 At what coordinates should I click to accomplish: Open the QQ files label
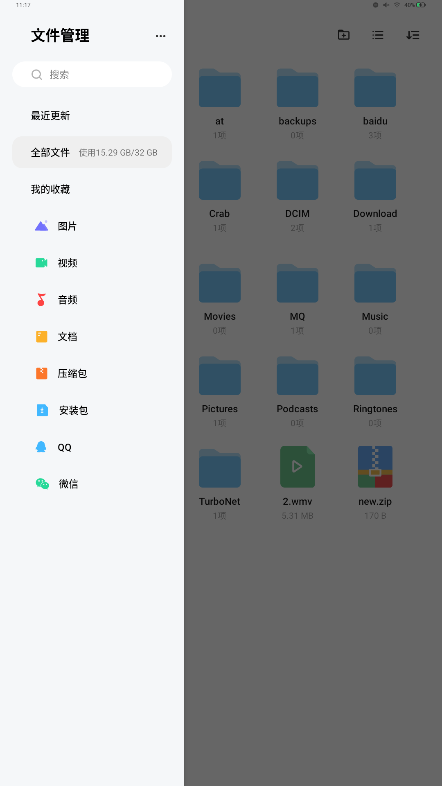(x=65, y=447)
